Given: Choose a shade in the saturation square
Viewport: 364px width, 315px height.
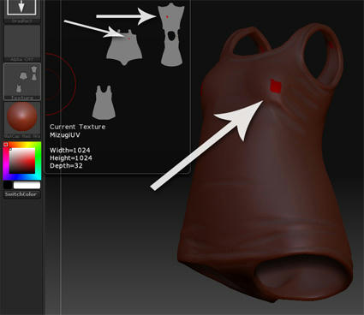Looking at the screenshot, I should pos(22,161).
